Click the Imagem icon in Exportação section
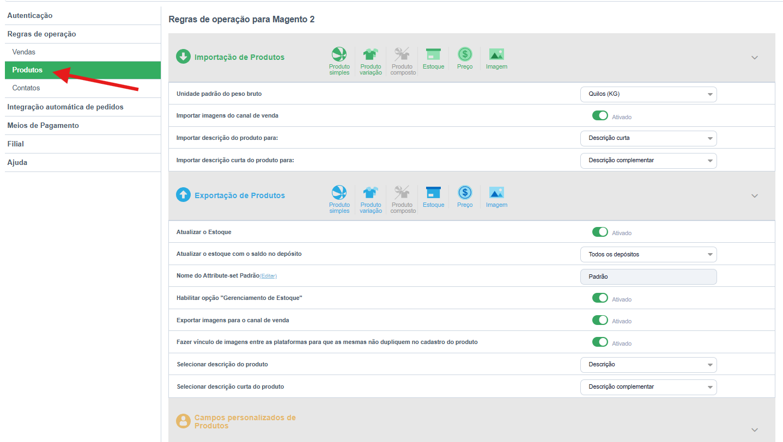The height and width of the screenshot is (442, 783). pyautogui.click(x=496, y=193)
